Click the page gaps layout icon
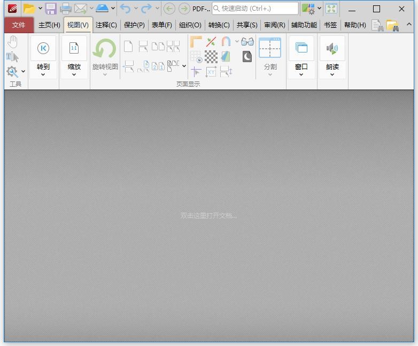Image resolution: width=418 pixels, height=346 pixels. click(129, 66)
